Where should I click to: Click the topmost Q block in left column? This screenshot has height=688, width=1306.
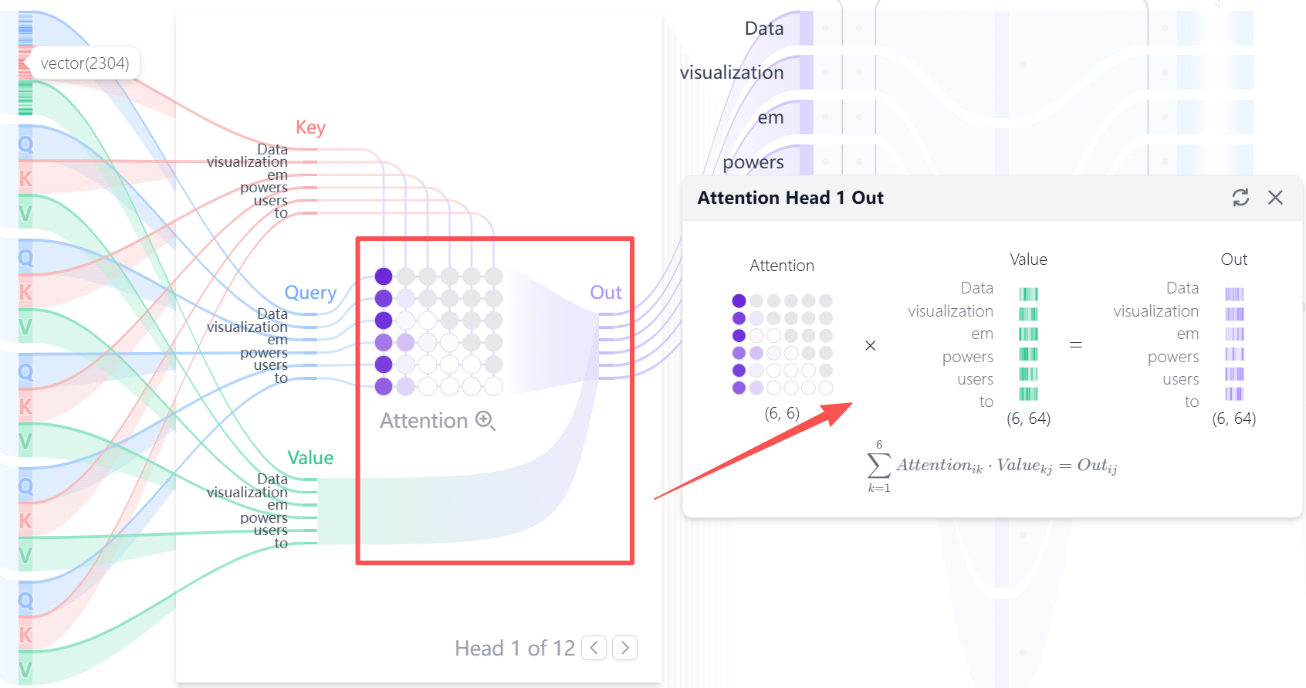pyautogui.click(x=25, y=144)
